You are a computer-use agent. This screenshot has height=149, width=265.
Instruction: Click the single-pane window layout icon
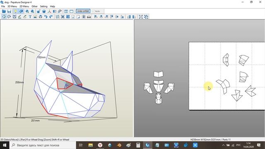point(72,11)
